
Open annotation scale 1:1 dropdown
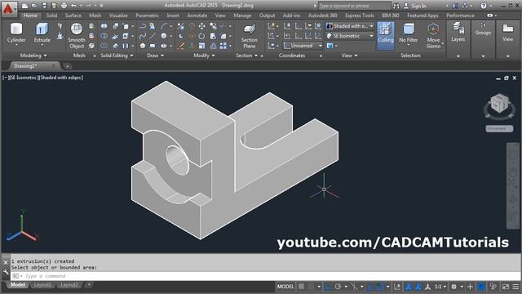[x=440, y=287]
